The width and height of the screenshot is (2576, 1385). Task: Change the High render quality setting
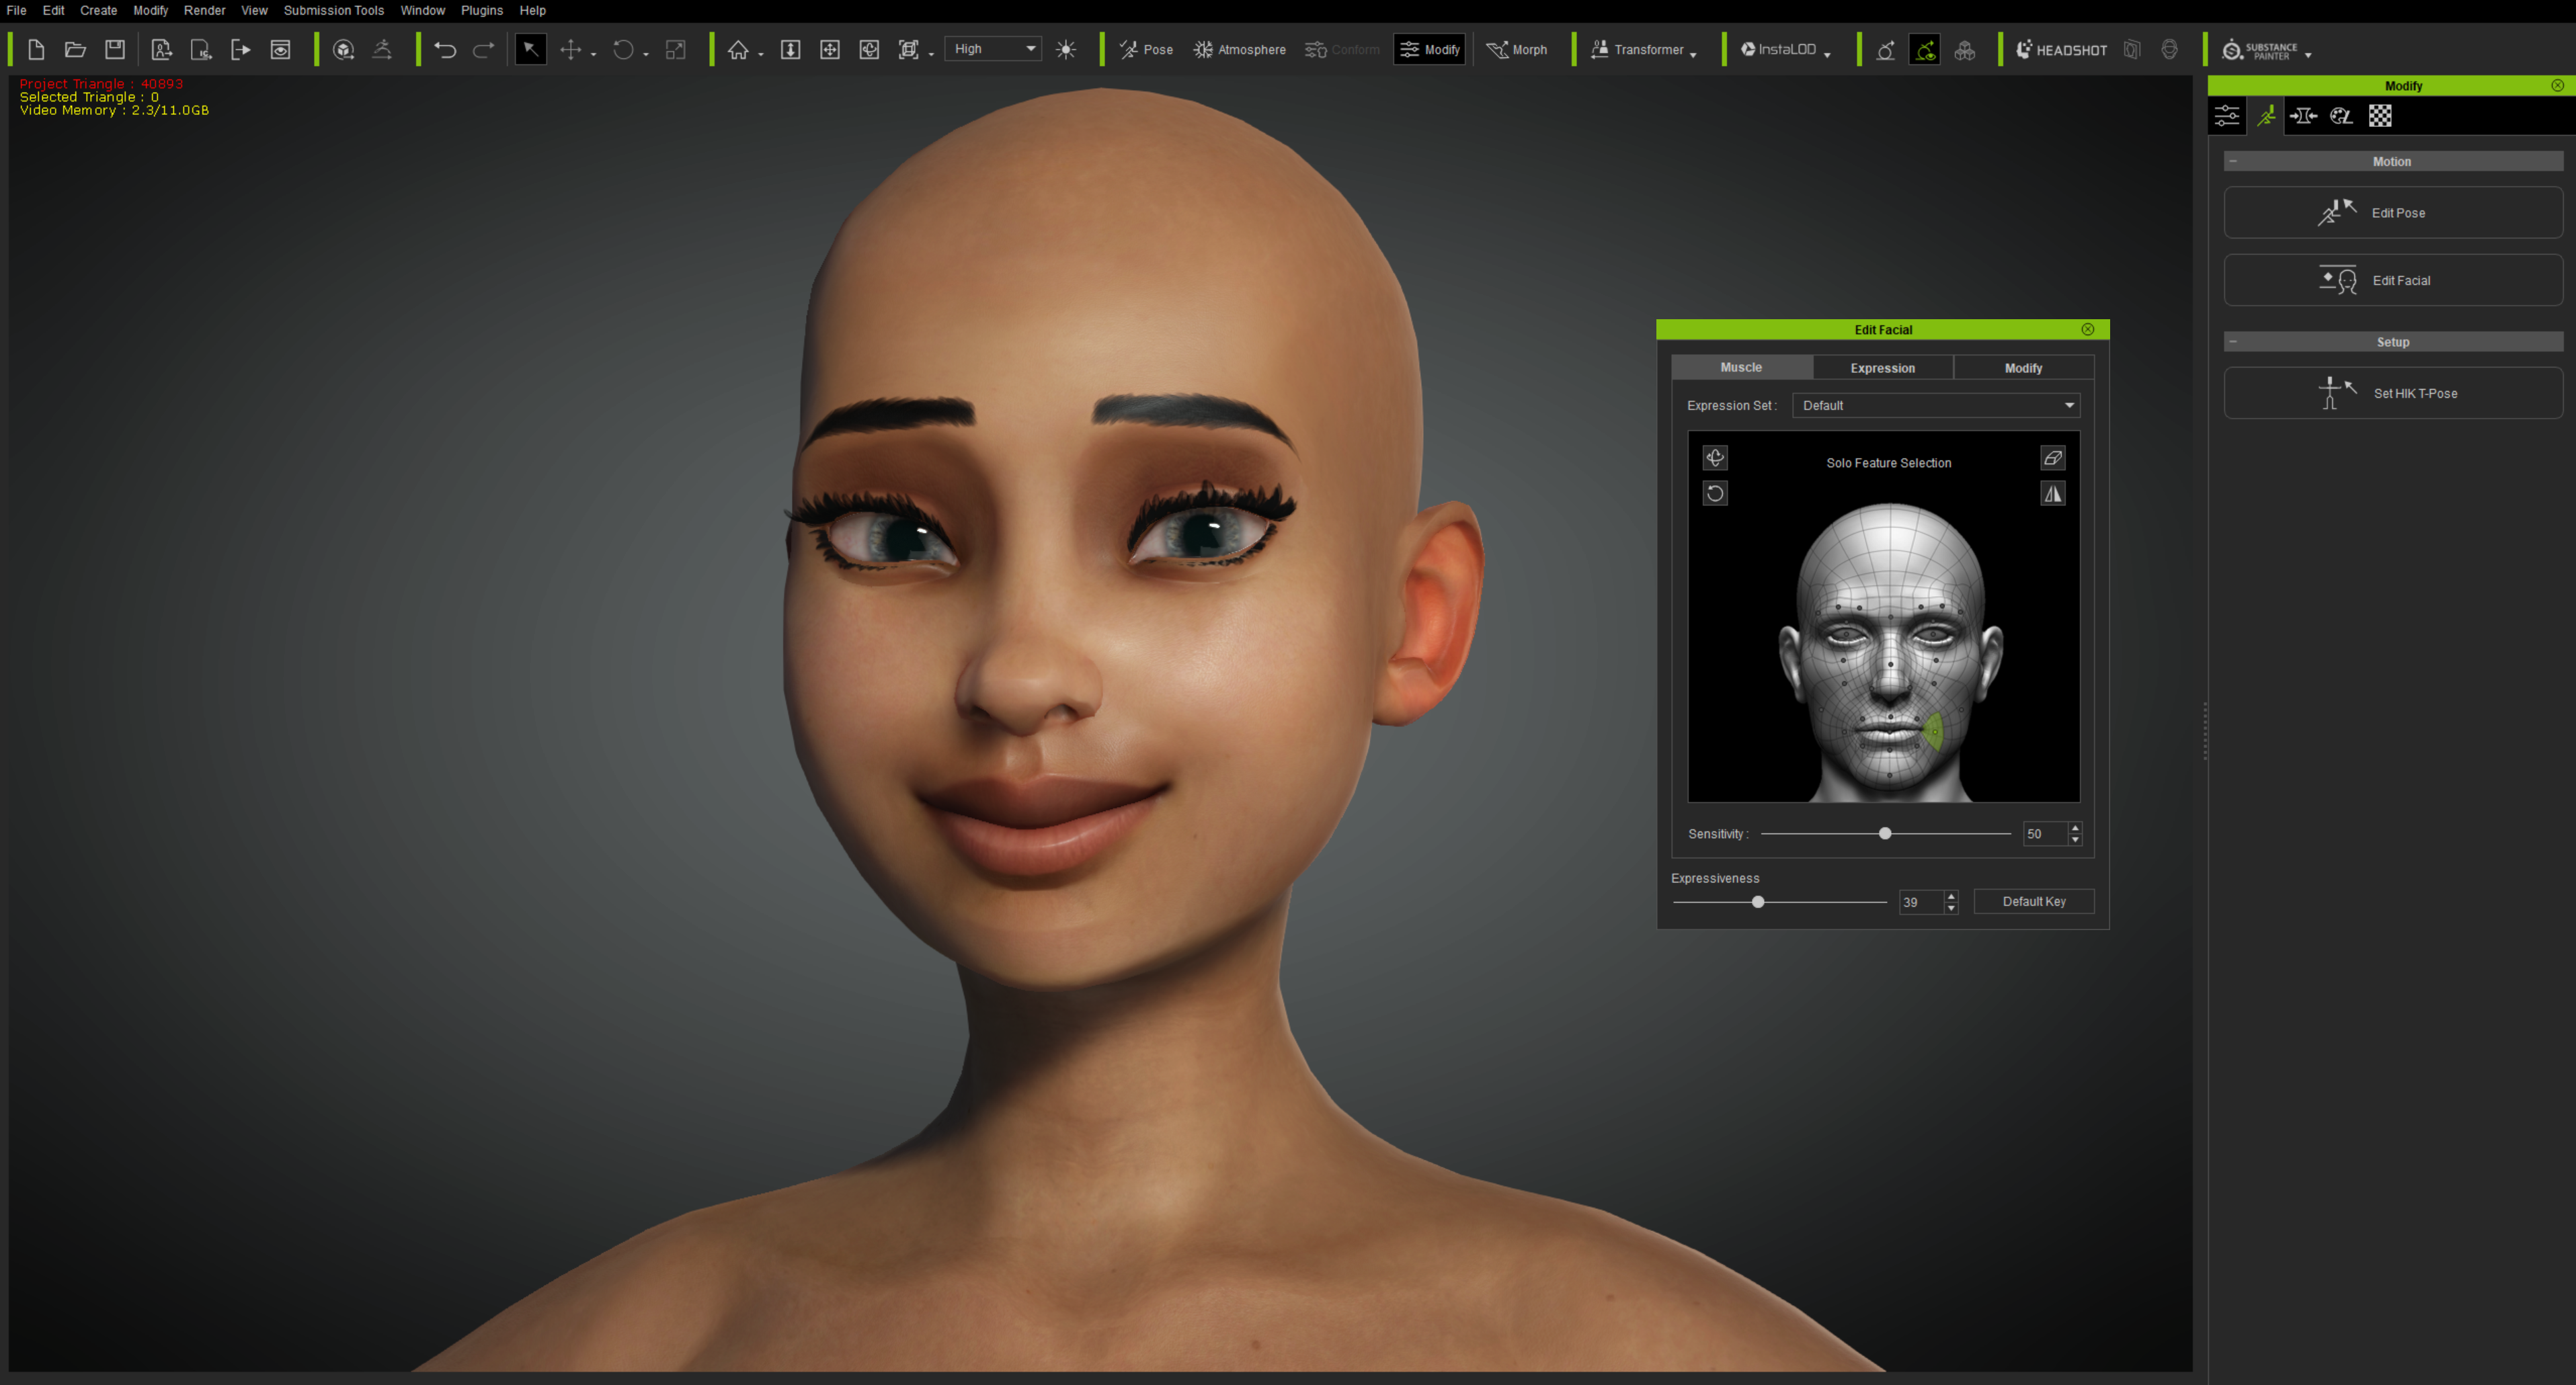coord(992,48)
